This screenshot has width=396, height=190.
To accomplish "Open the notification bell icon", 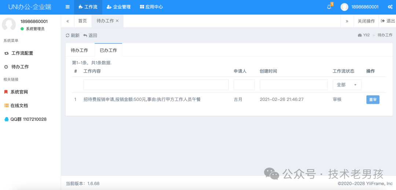I will pos(329,7).
